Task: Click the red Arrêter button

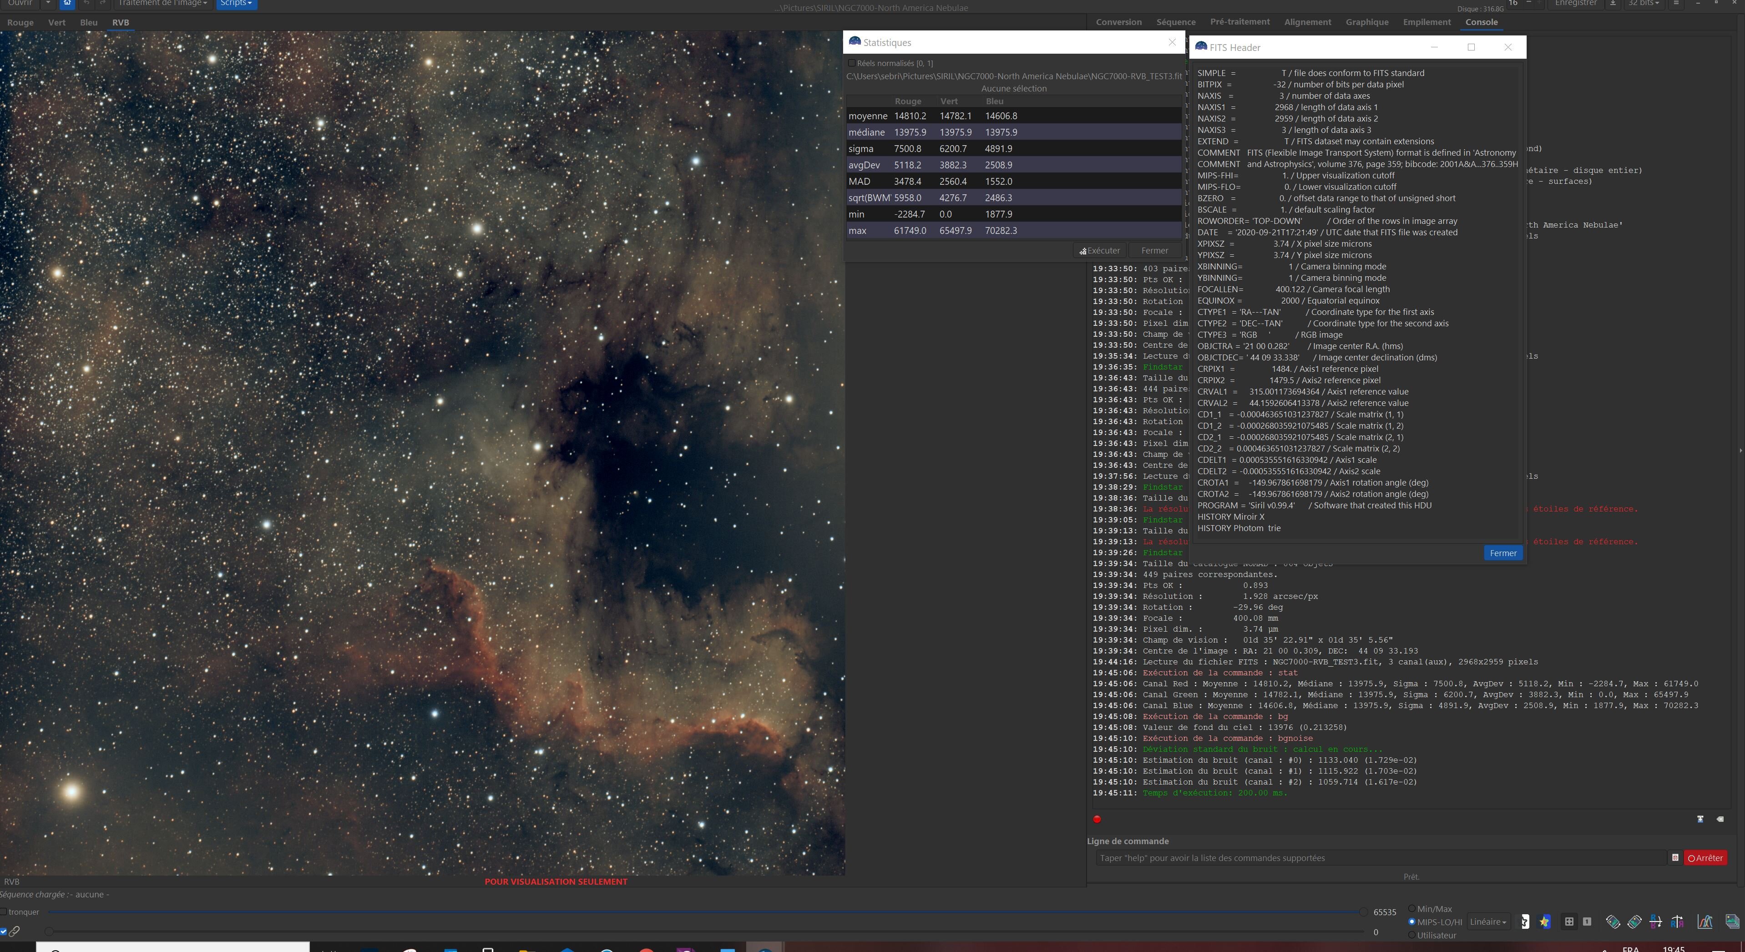Action: 1705,858
